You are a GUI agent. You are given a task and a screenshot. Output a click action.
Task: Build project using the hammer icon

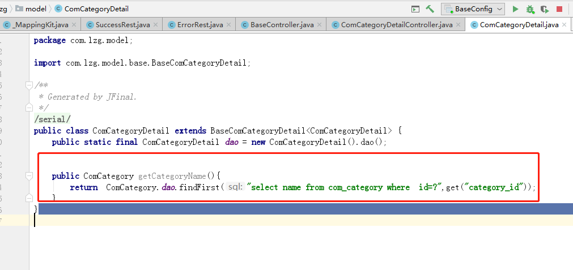pyautogui.click(x=430, y=9)
